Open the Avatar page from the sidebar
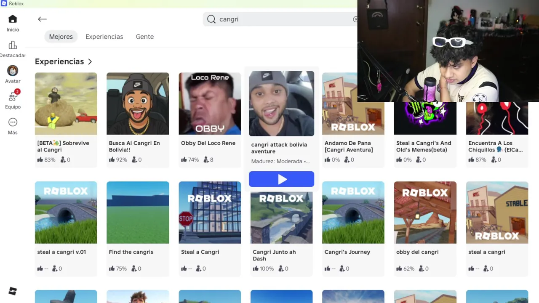 (x=13, y=74)
